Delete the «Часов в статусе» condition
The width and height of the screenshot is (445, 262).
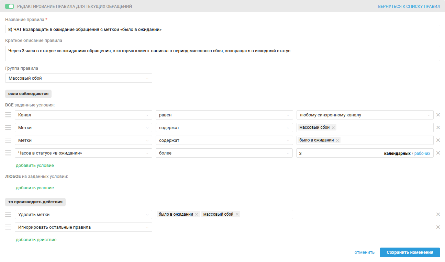click(438, 153)
